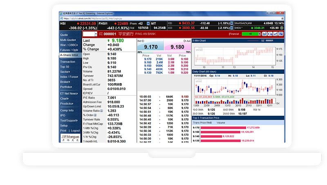The height and width of the screenshot is (185, 327).
Task: Expand the Futures / Opt submenu
Action: 69,50
